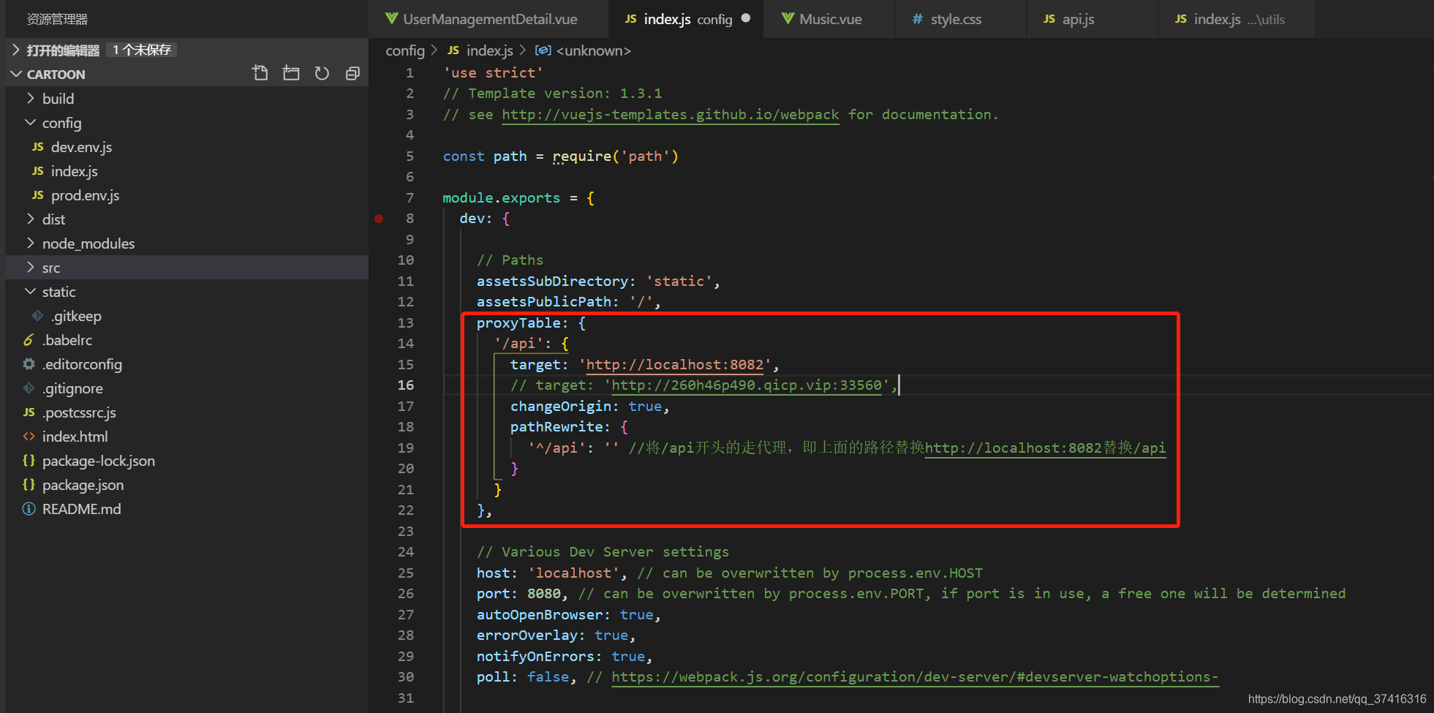Click the pathRewrite property on line 18
This screenshot has width=1434, height=713.
(x=556, y=427)
